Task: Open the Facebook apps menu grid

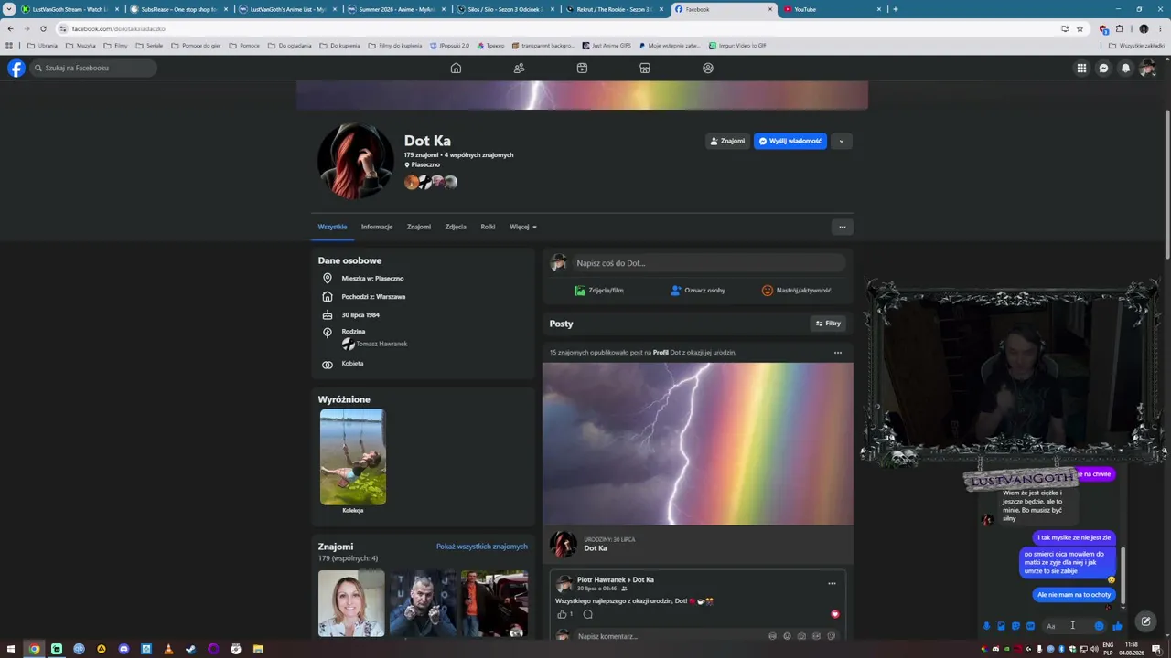Action: pyautogui.click(x=1081, y=69)
